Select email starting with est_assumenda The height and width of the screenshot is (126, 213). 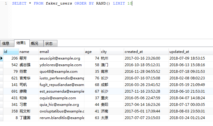62,91
